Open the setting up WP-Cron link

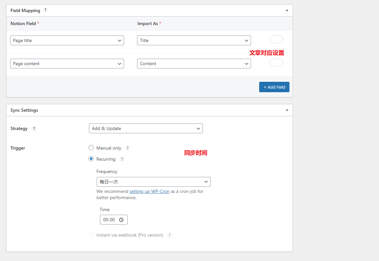(149, 192)
